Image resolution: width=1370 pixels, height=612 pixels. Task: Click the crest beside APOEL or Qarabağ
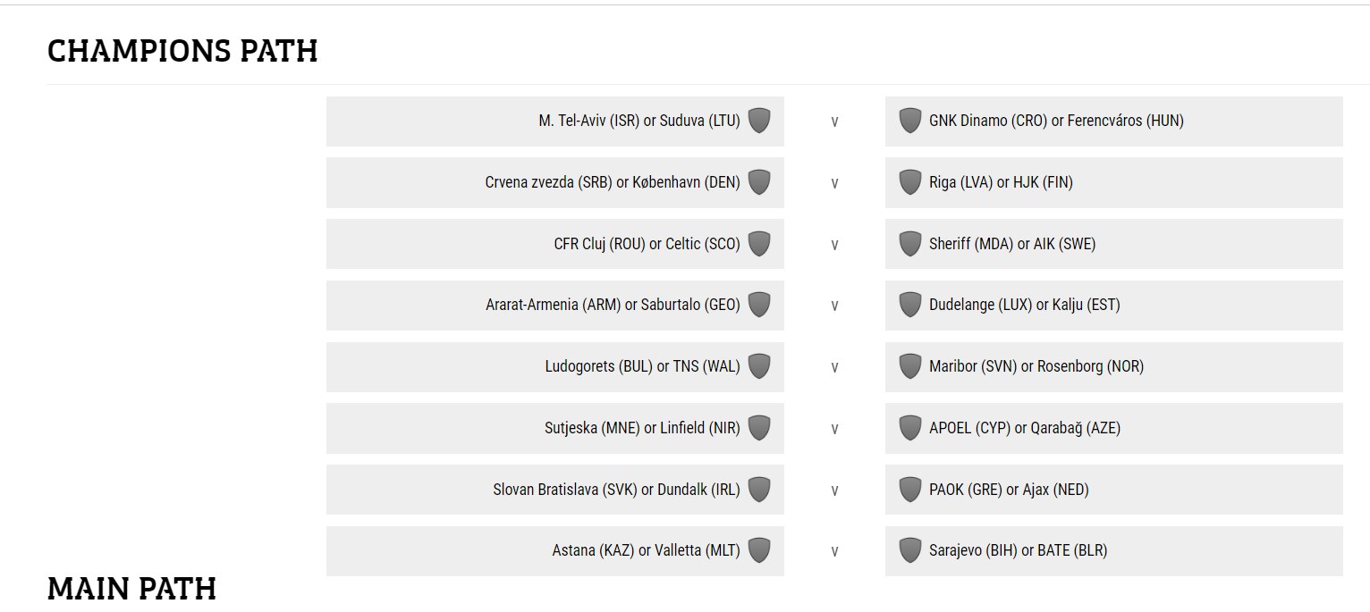pos(910,428)
